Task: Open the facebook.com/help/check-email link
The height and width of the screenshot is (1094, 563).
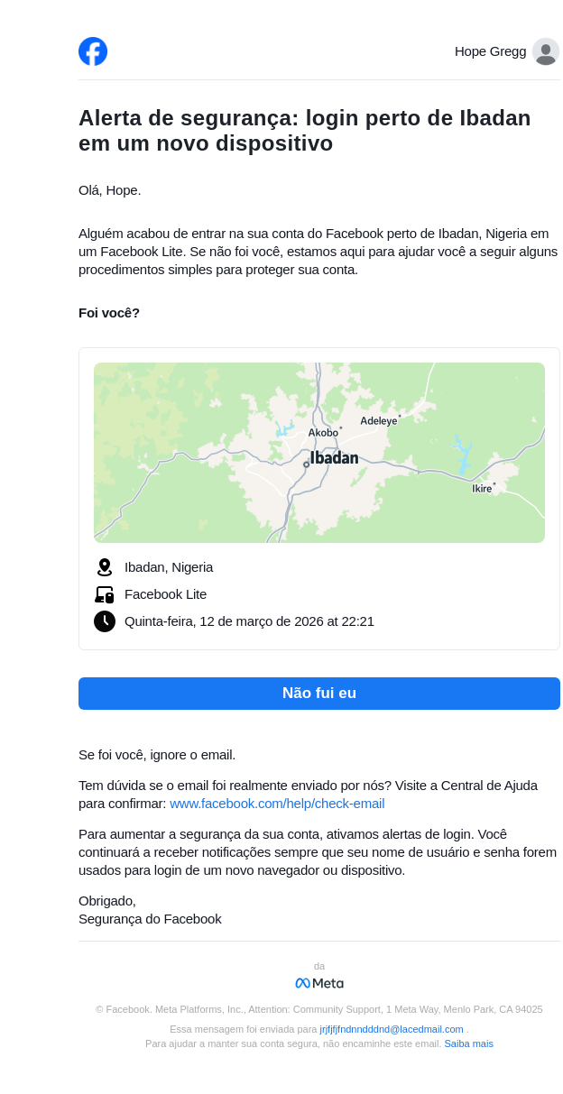Action: click(x=277, y=804)
